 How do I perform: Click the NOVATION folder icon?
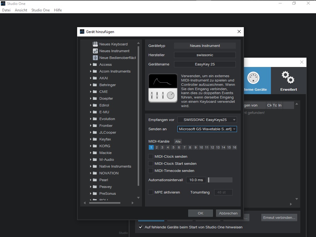pos(95,173)
